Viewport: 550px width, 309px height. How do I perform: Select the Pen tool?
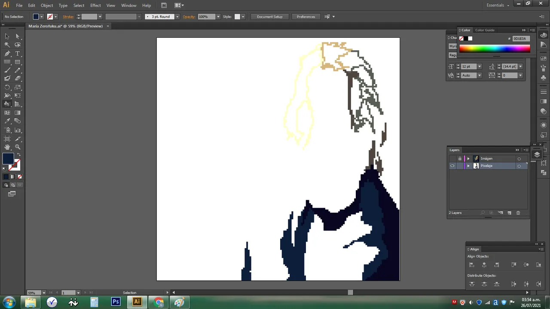coord(7,54)
